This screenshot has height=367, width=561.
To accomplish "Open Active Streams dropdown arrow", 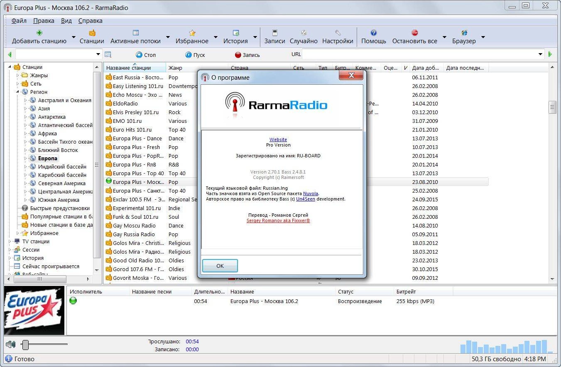I will [168, 37].
